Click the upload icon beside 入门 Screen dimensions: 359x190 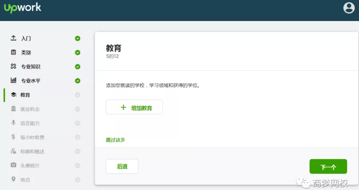tap(13, 38)
